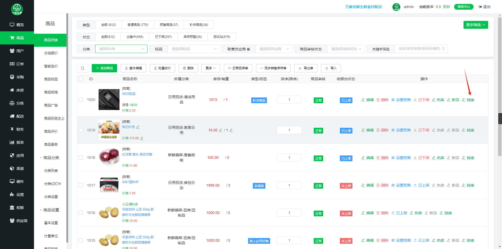This screenshot has height=249, width=502.
Task: Select the 已下架(257) status tab
Action: (163, 37)
